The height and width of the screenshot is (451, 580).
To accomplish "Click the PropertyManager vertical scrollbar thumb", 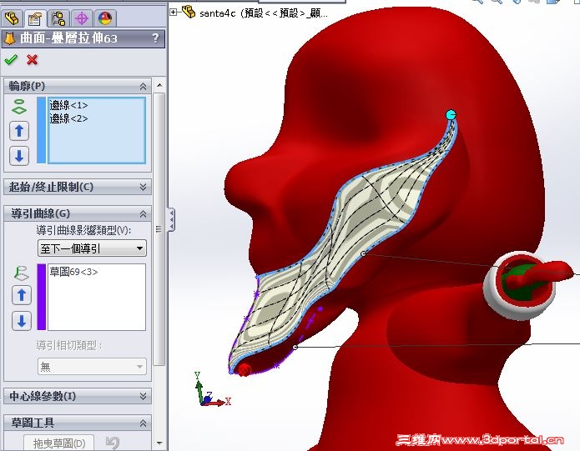I will pyautogui.click(x=159, y=229).
